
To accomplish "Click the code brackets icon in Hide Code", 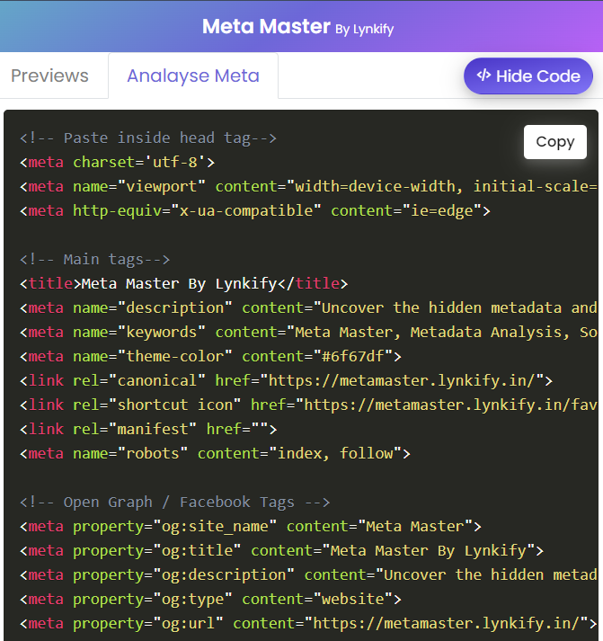I will point(483,76).
